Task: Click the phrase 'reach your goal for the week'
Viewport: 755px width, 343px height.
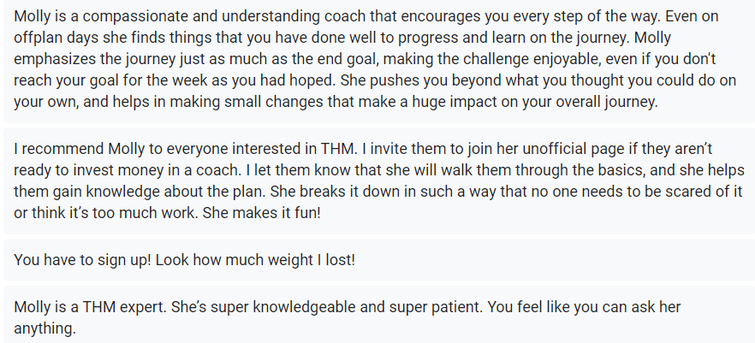Action: pyautogui.click(x=110, y=80)
